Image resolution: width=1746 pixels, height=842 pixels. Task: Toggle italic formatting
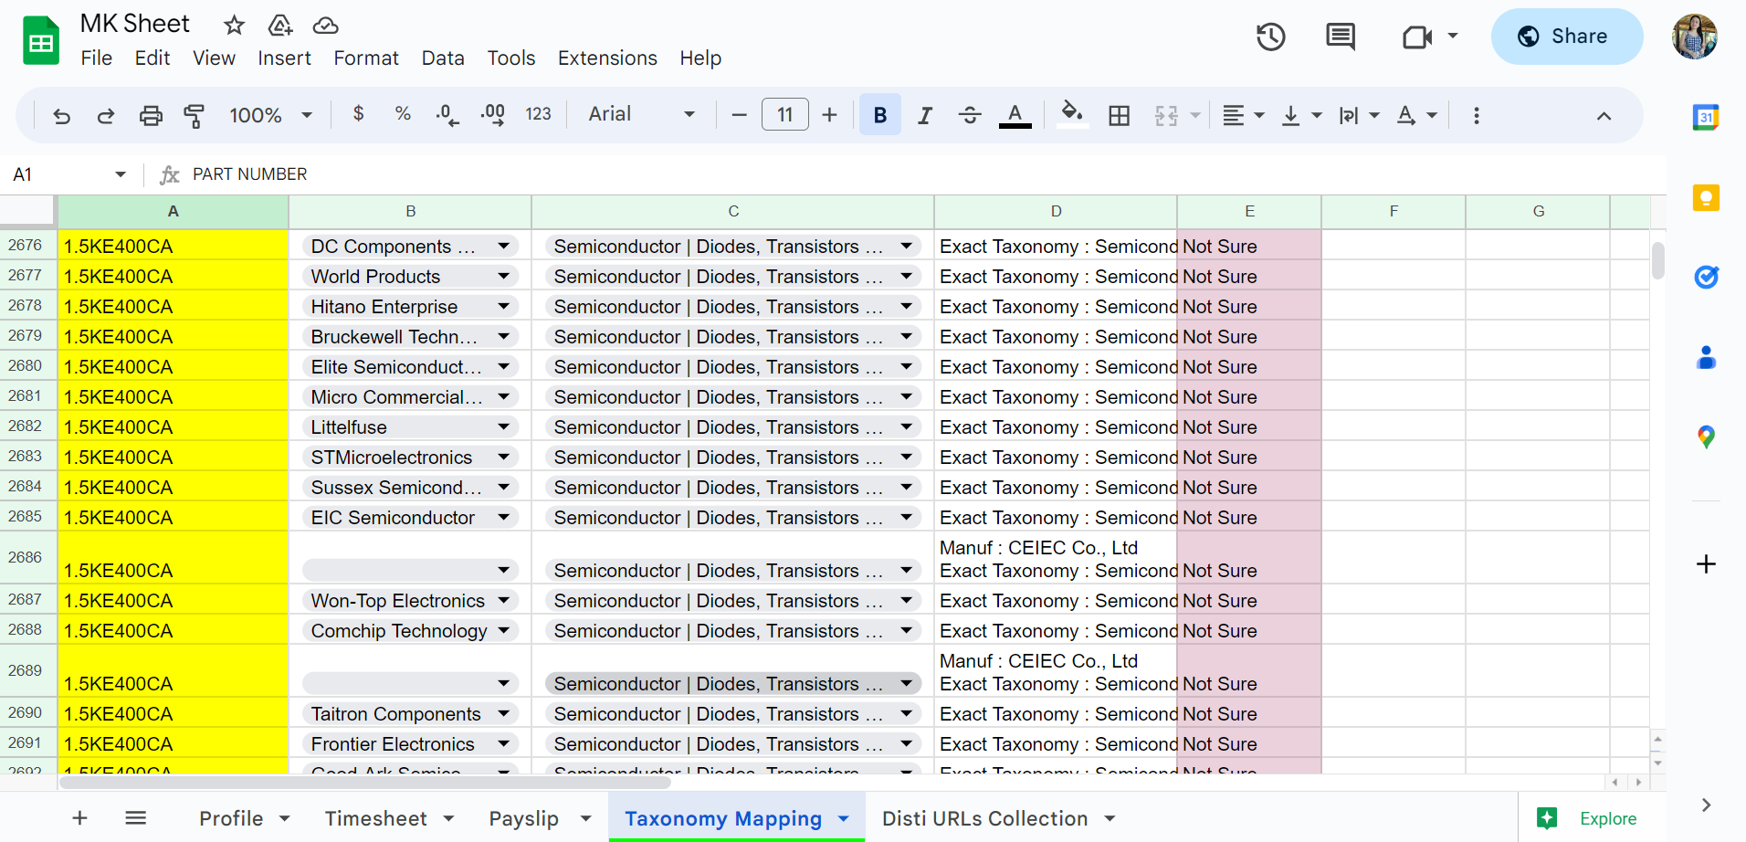925,115
